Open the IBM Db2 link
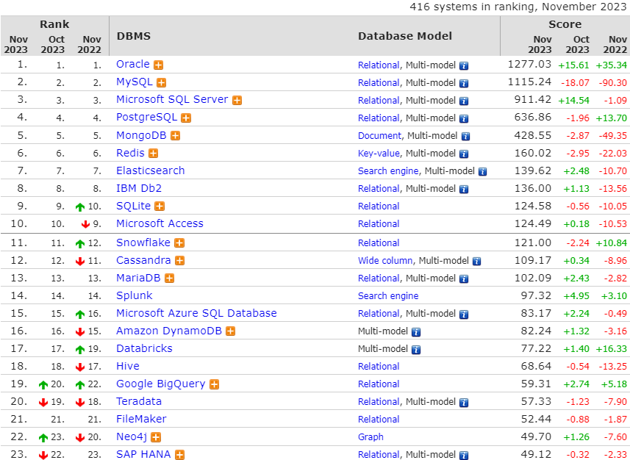Image resolution: width=630 pixels, height=460 pixels. (x=139, y=188)
